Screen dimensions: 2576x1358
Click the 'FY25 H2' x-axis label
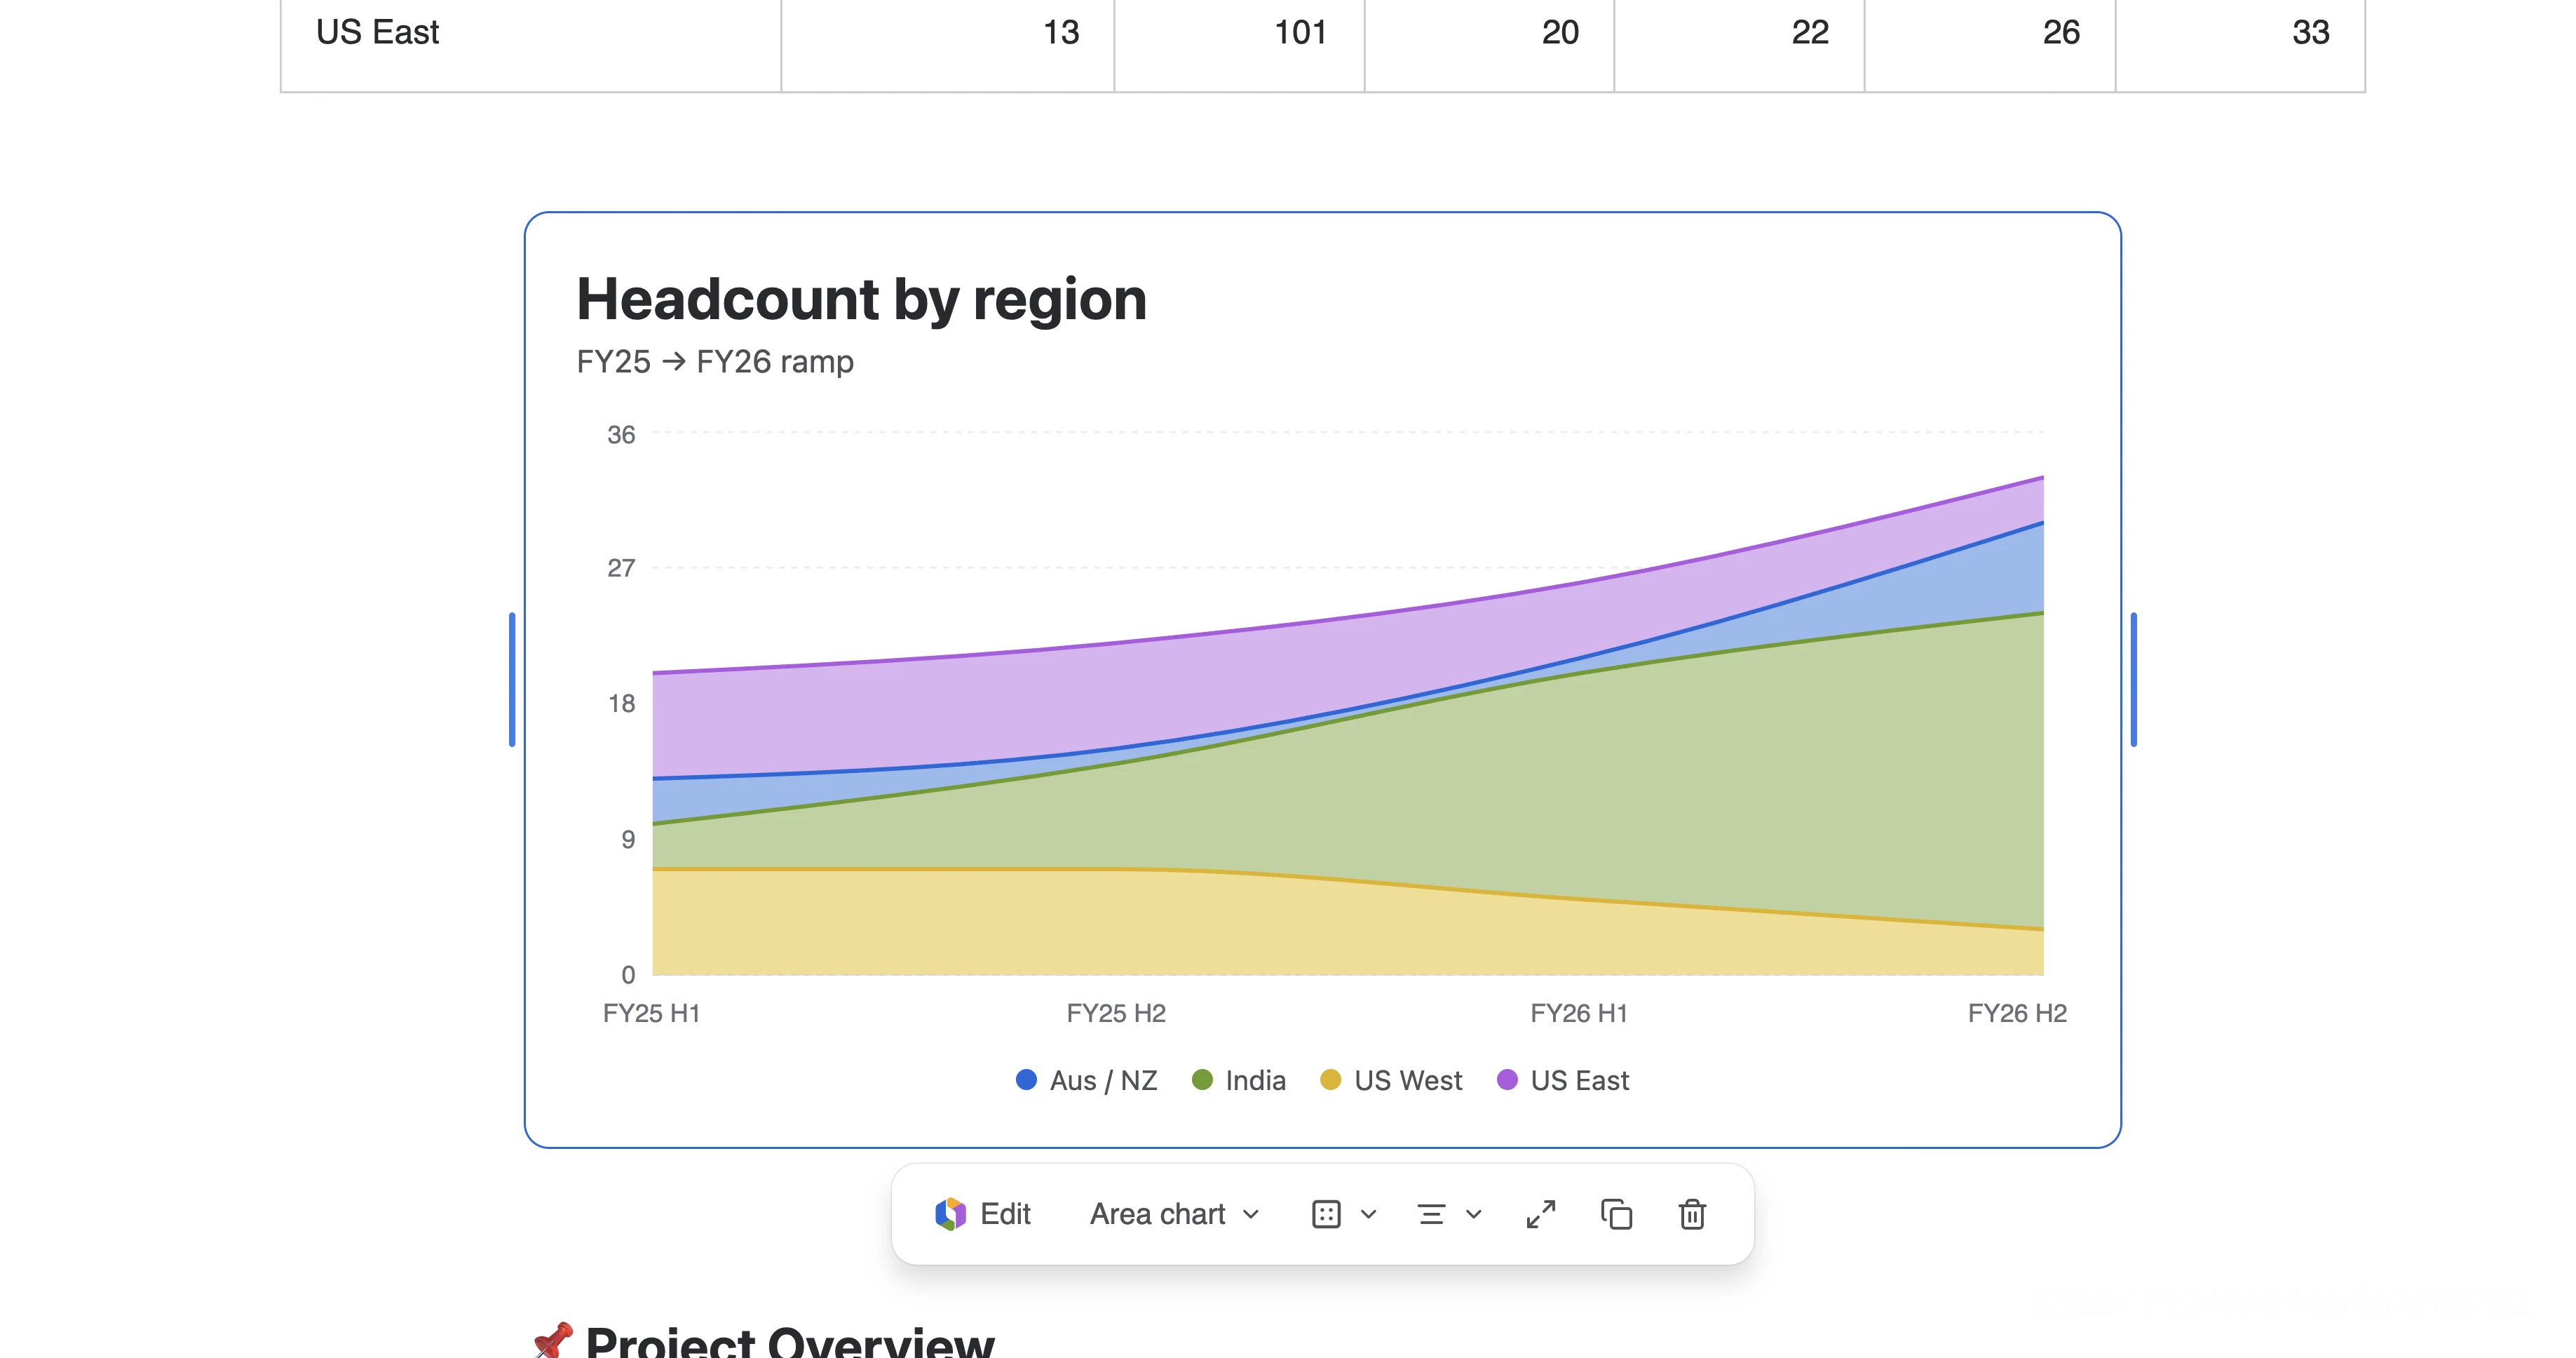tap(1116, 1013)
